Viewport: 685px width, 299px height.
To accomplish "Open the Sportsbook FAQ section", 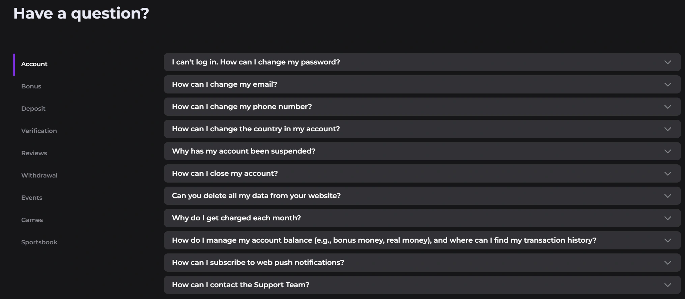I will (39, 242).
